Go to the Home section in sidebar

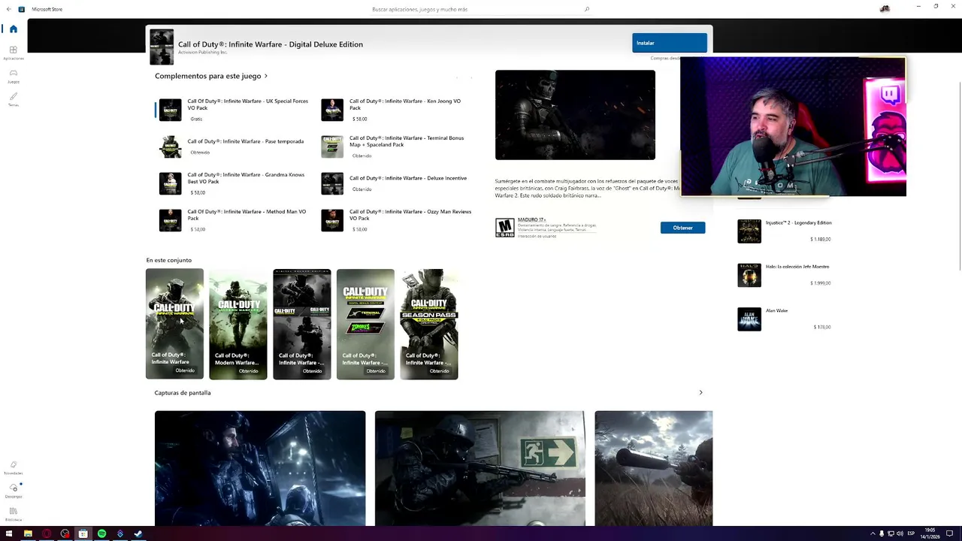point(13,29)
